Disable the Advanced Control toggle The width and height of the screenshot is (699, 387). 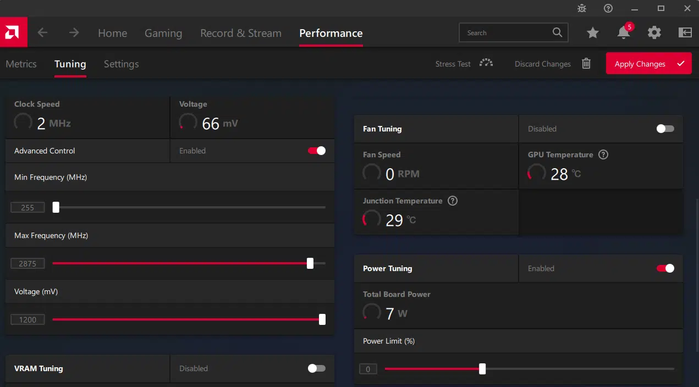click(x=317, y=151)
